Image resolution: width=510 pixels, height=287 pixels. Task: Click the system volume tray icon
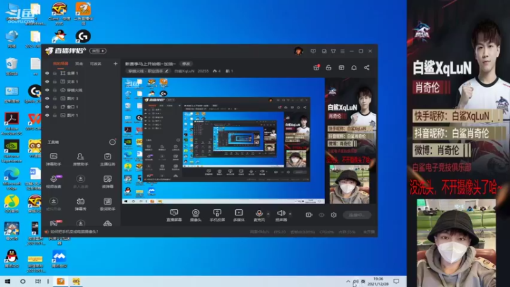[x=356, y=281]
